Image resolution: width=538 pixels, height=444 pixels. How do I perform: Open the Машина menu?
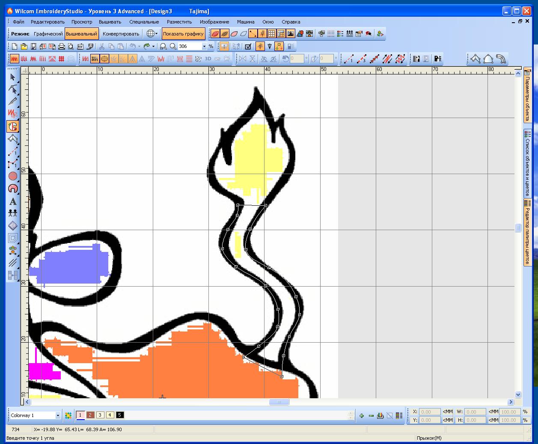pos(246,22)
